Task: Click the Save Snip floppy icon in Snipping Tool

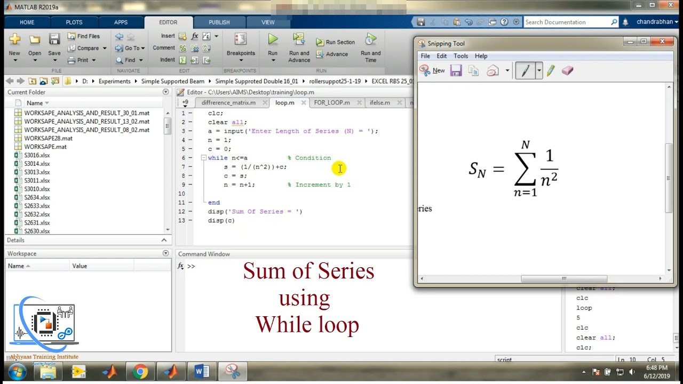Action: 456,70
